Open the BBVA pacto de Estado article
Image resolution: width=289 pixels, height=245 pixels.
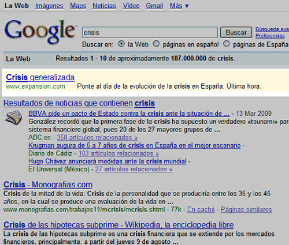[129, 114]
